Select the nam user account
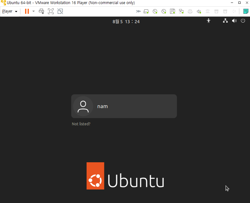Image resolution: width=250 pixels, height=203 pixels. pyautogui.click(x=124, y=106)
